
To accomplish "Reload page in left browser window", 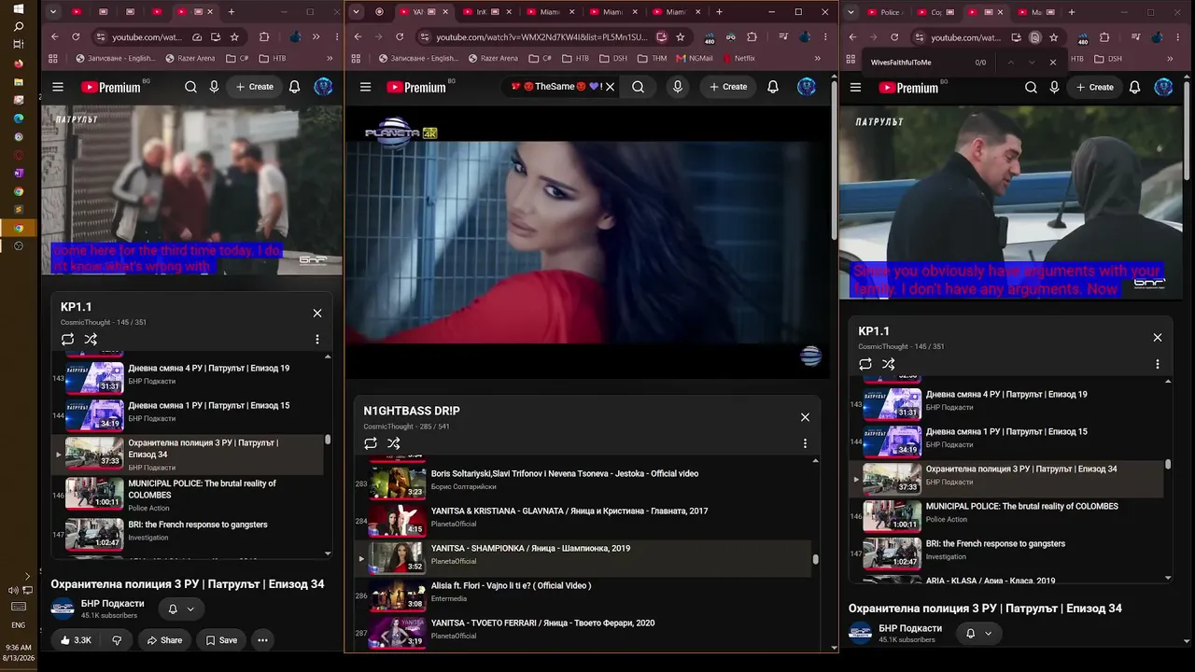I will (76, 37).
